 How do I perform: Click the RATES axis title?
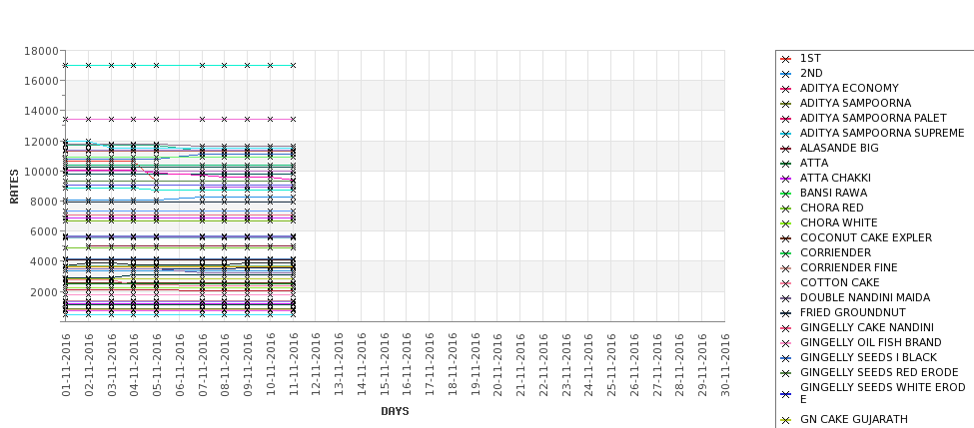point(14,187)
